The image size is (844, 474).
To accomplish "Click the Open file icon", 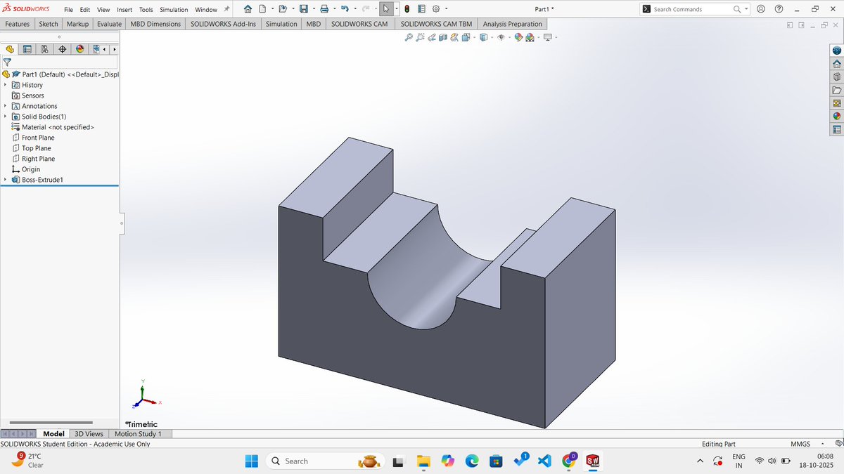I will point(283,9).
